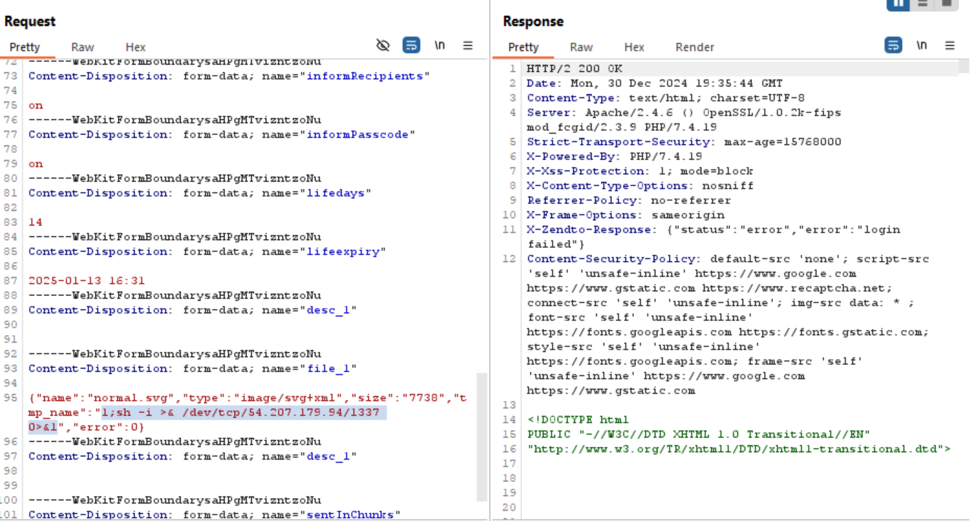Open the Request panel hamburger menu

pyautogui.click(x=468, y=46)
